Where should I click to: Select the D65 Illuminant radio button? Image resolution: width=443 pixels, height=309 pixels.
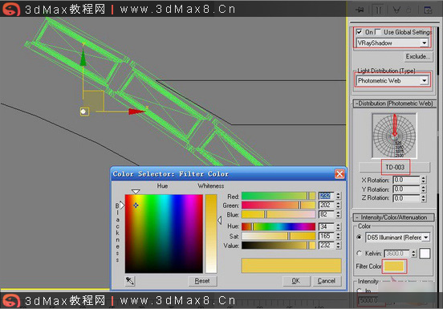(x=359, y=237)
